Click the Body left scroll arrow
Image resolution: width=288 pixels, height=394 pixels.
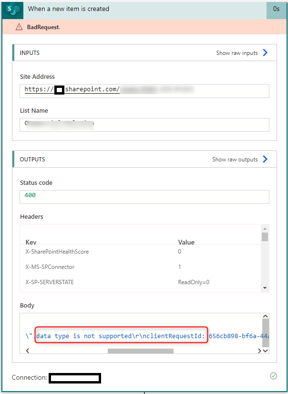click(28, 351)
